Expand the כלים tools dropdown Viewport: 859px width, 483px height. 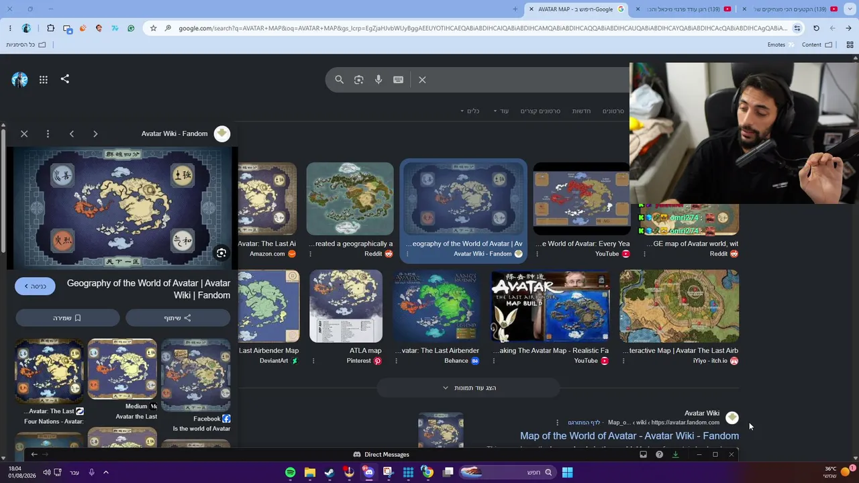click(x=470, y=111)
